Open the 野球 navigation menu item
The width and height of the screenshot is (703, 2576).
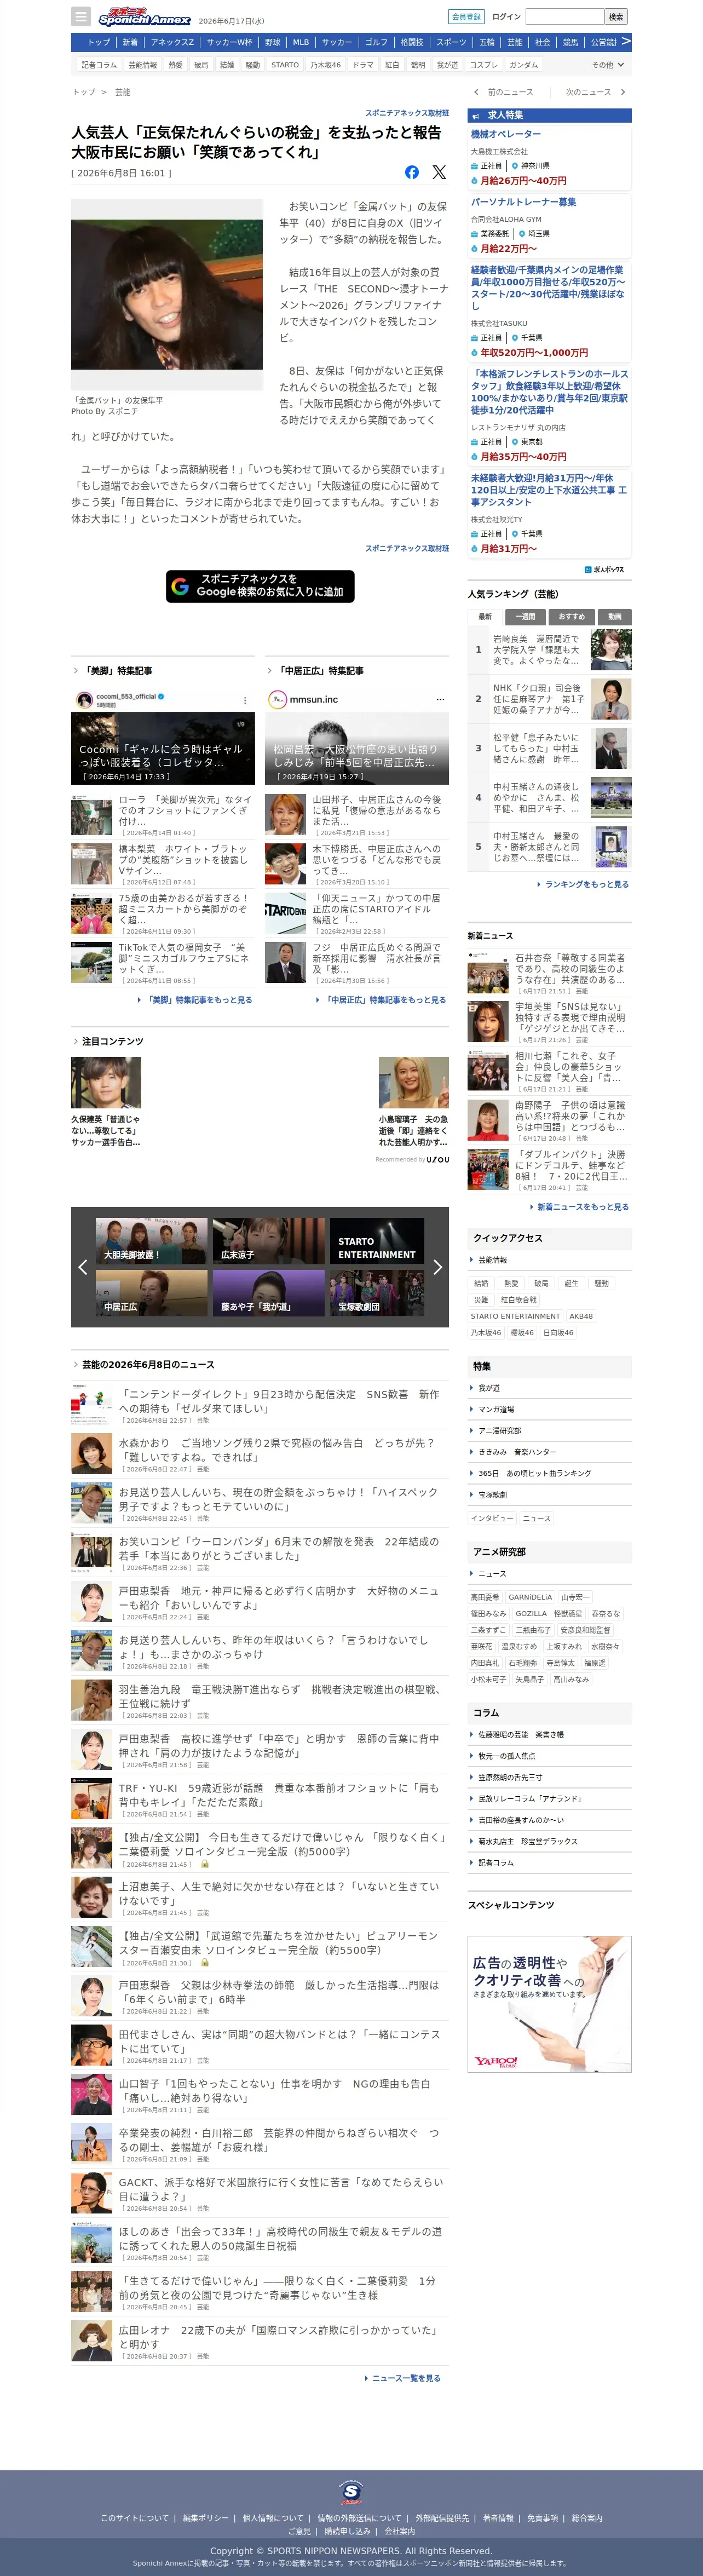pos(273,42)
